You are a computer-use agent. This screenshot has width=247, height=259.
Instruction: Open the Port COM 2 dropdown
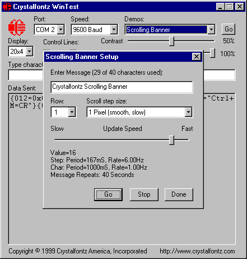(60, 29)
